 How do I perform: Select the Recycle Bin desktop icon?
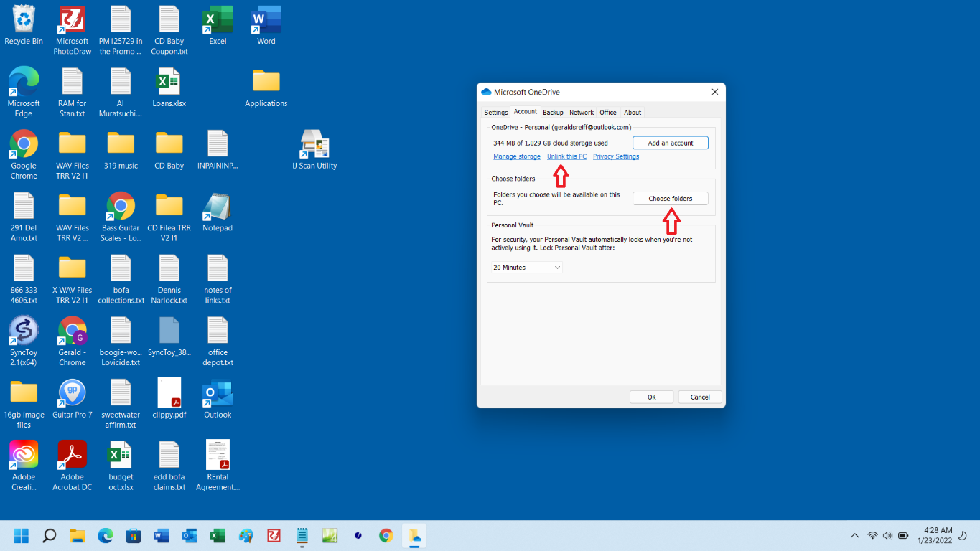pos(24,26)
